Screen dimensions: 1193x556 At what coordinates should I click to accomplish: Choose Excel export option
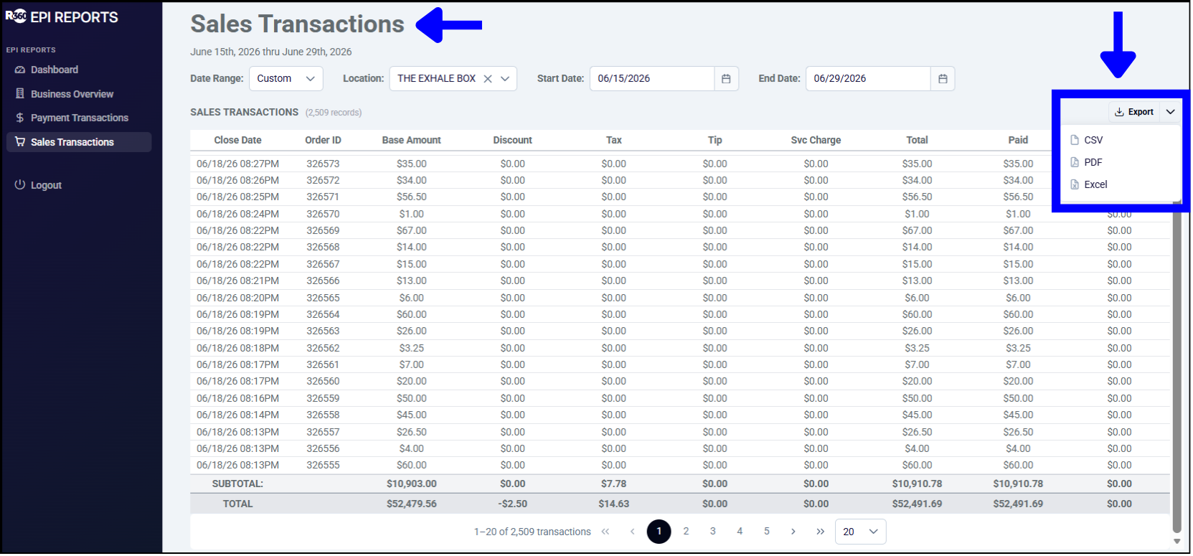(1121, 184)
